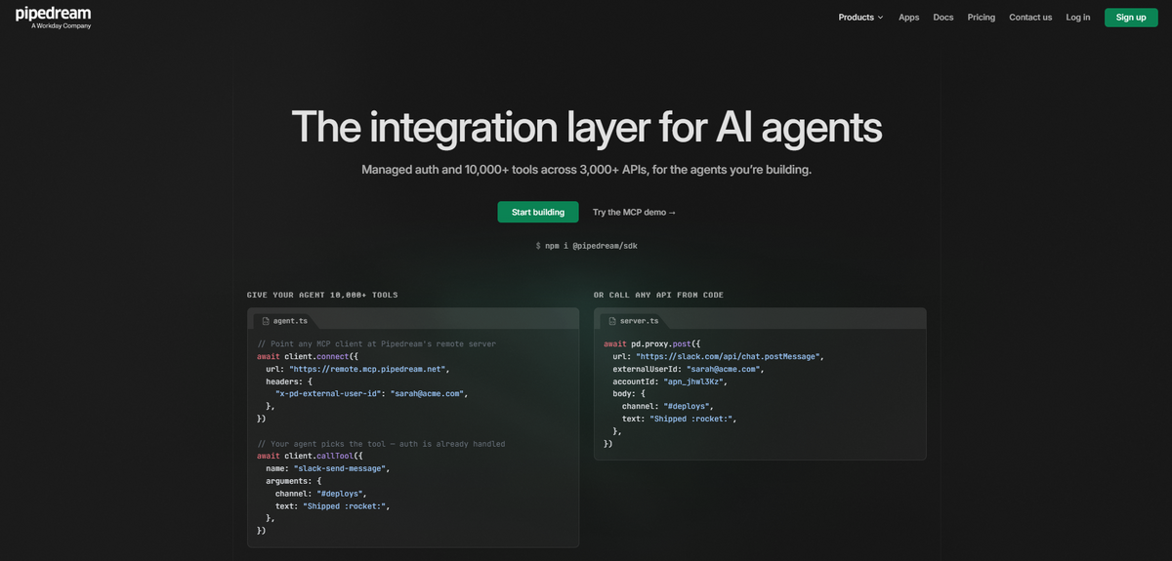
Task: Click the slack.com/api/chat.postMessage URL line
Action: pos(718,356)
